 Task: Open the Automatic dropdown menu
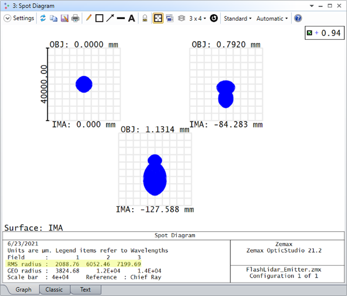click(x=272, y=19)
